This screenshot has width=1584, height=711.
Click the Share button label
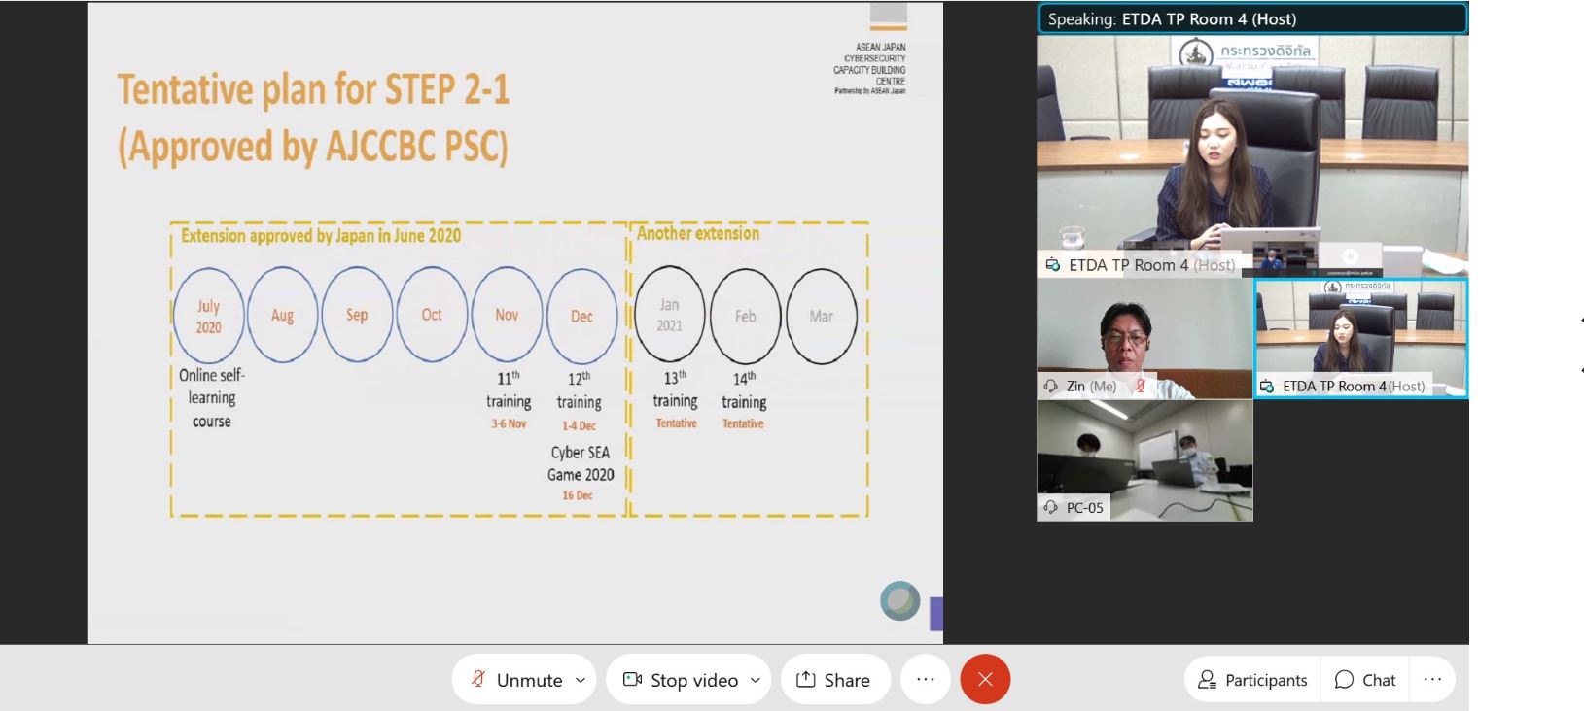(846, 680)
